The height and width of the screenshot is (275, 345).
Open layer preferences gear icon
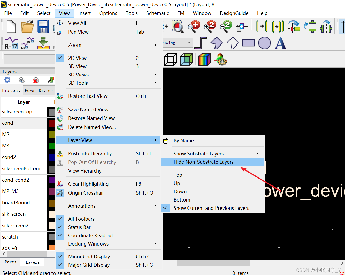pos(7,80)
